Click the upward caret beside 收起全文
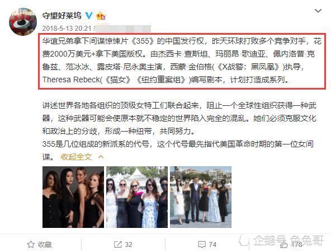Screen dimensions: 331x252 click(x=101, y=157)
